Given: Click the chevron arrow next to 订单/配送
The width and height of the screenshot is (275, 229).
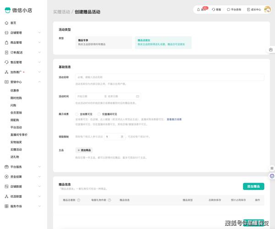Looking at the screenshot, I should pos(39,52).
